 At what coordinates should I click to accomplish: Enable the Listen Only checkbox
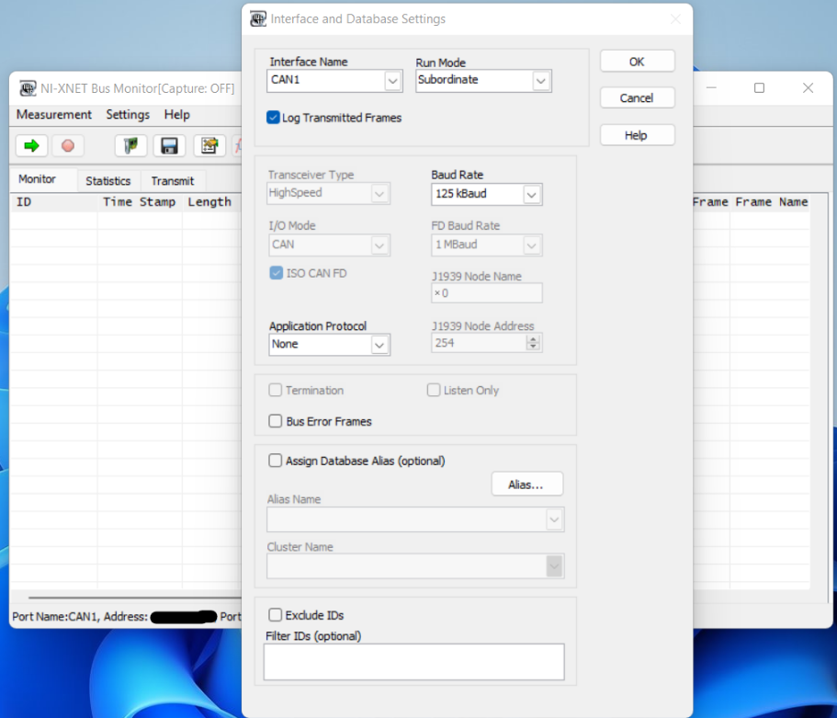coord(434,390)
